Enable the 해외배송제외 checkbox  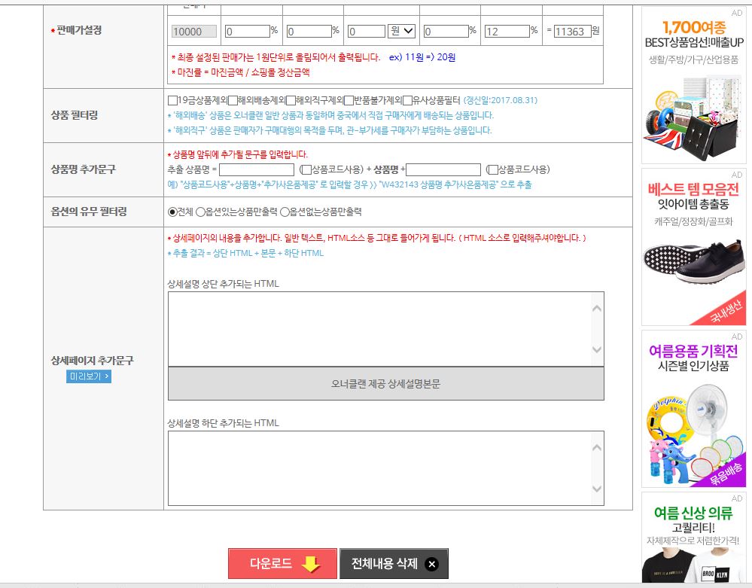233,100
